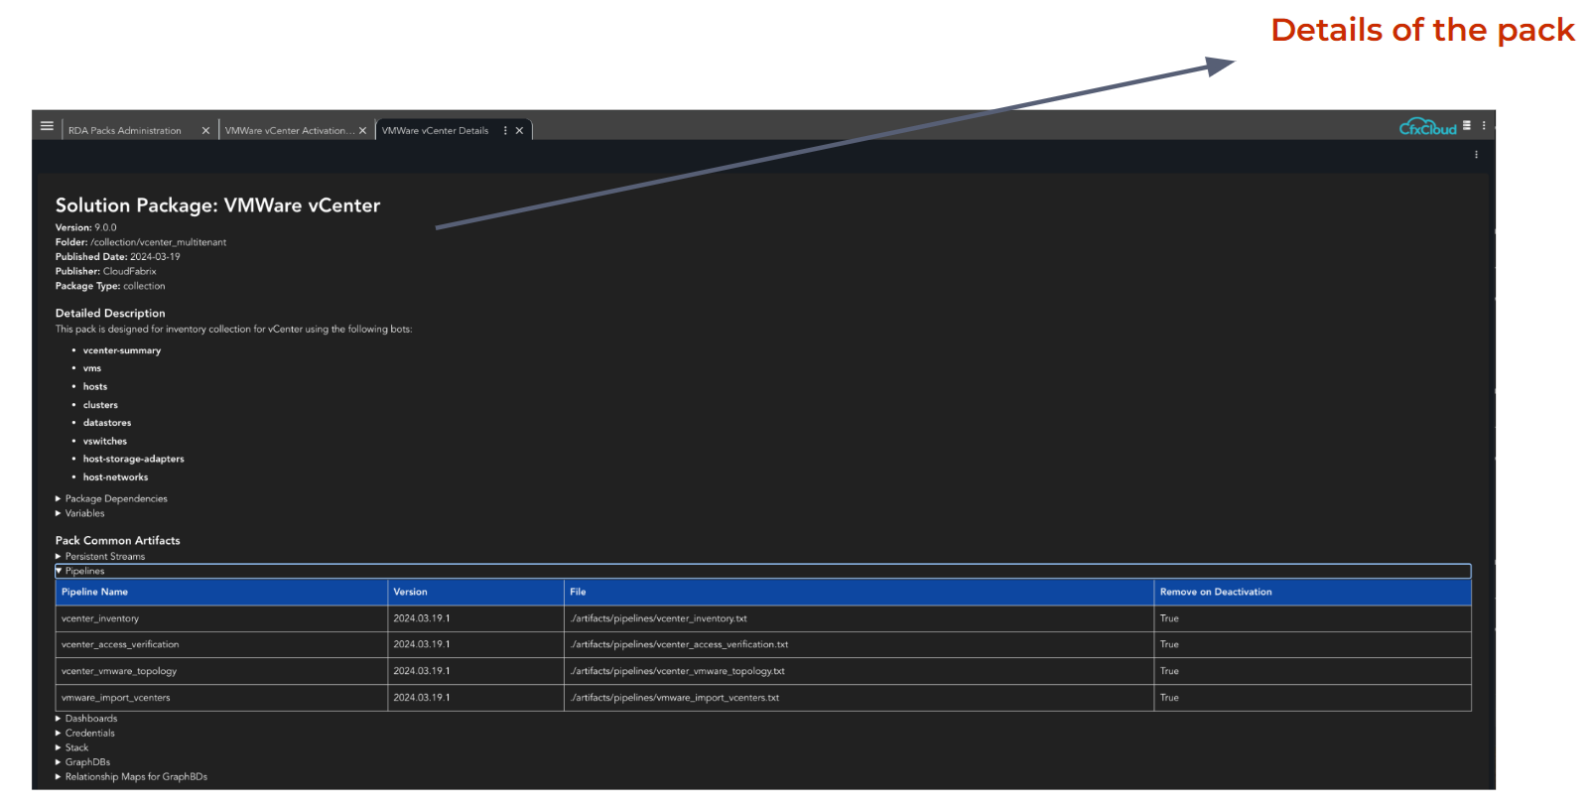Close the VMWare vCenter Details tab

tap(519, 131)
